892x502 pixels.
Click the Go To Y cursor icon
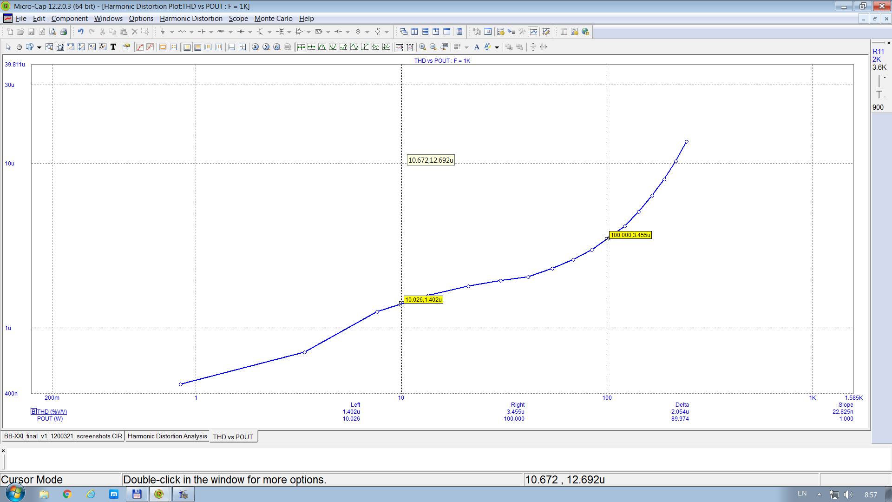click(265, 47)
